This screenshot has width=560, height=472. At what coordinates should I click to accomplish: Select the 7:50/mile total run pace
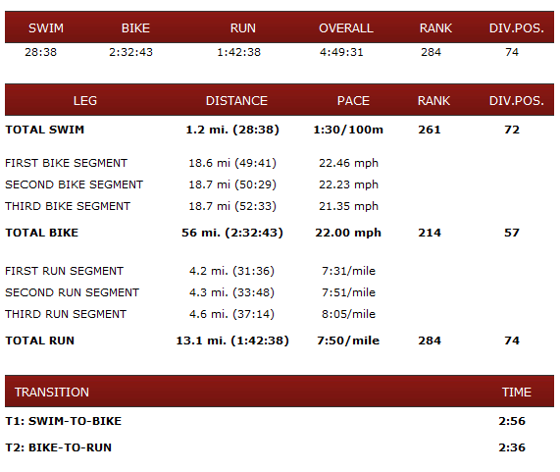click(x=348, y=341)
